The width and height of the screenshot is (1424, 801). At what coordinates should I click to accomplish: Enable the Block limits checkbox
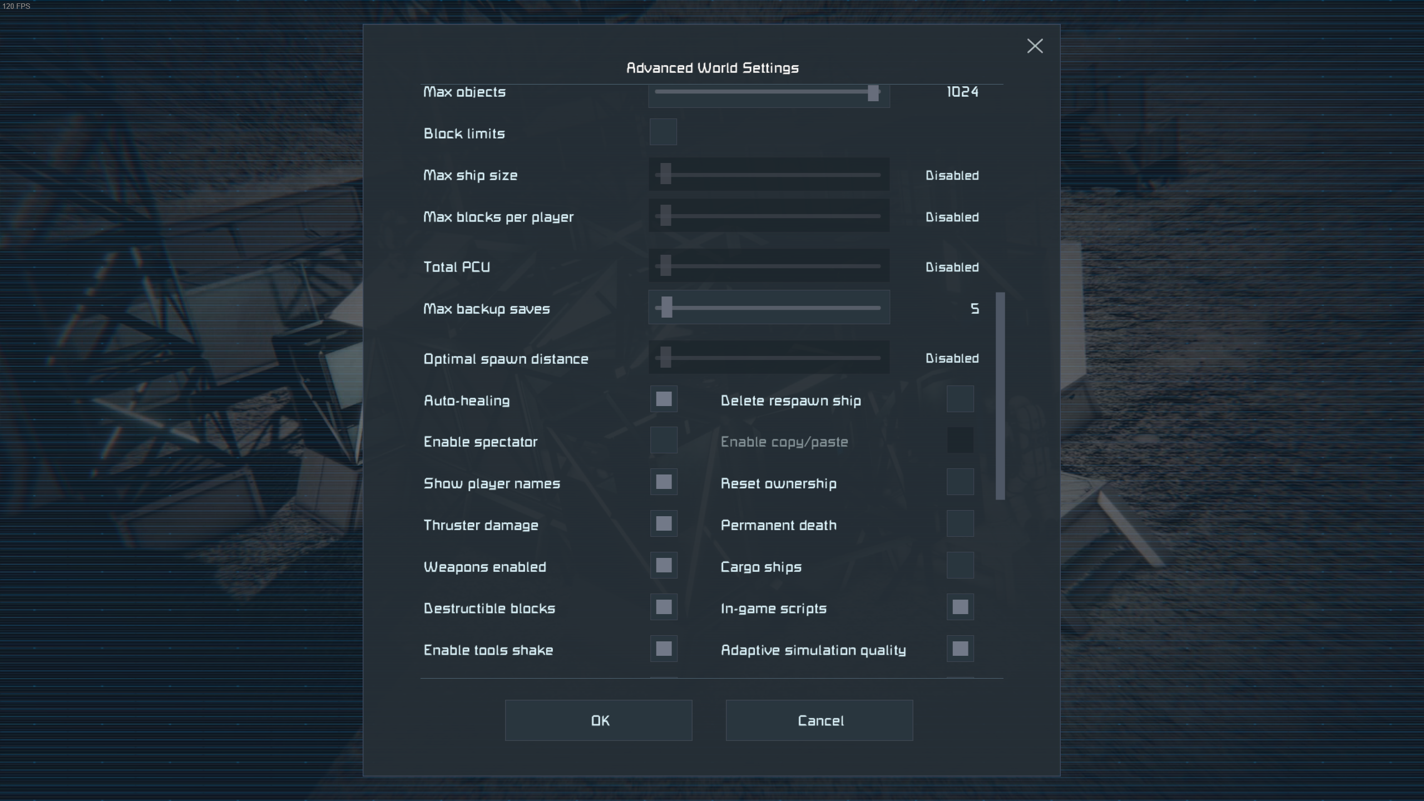[663, 132]
